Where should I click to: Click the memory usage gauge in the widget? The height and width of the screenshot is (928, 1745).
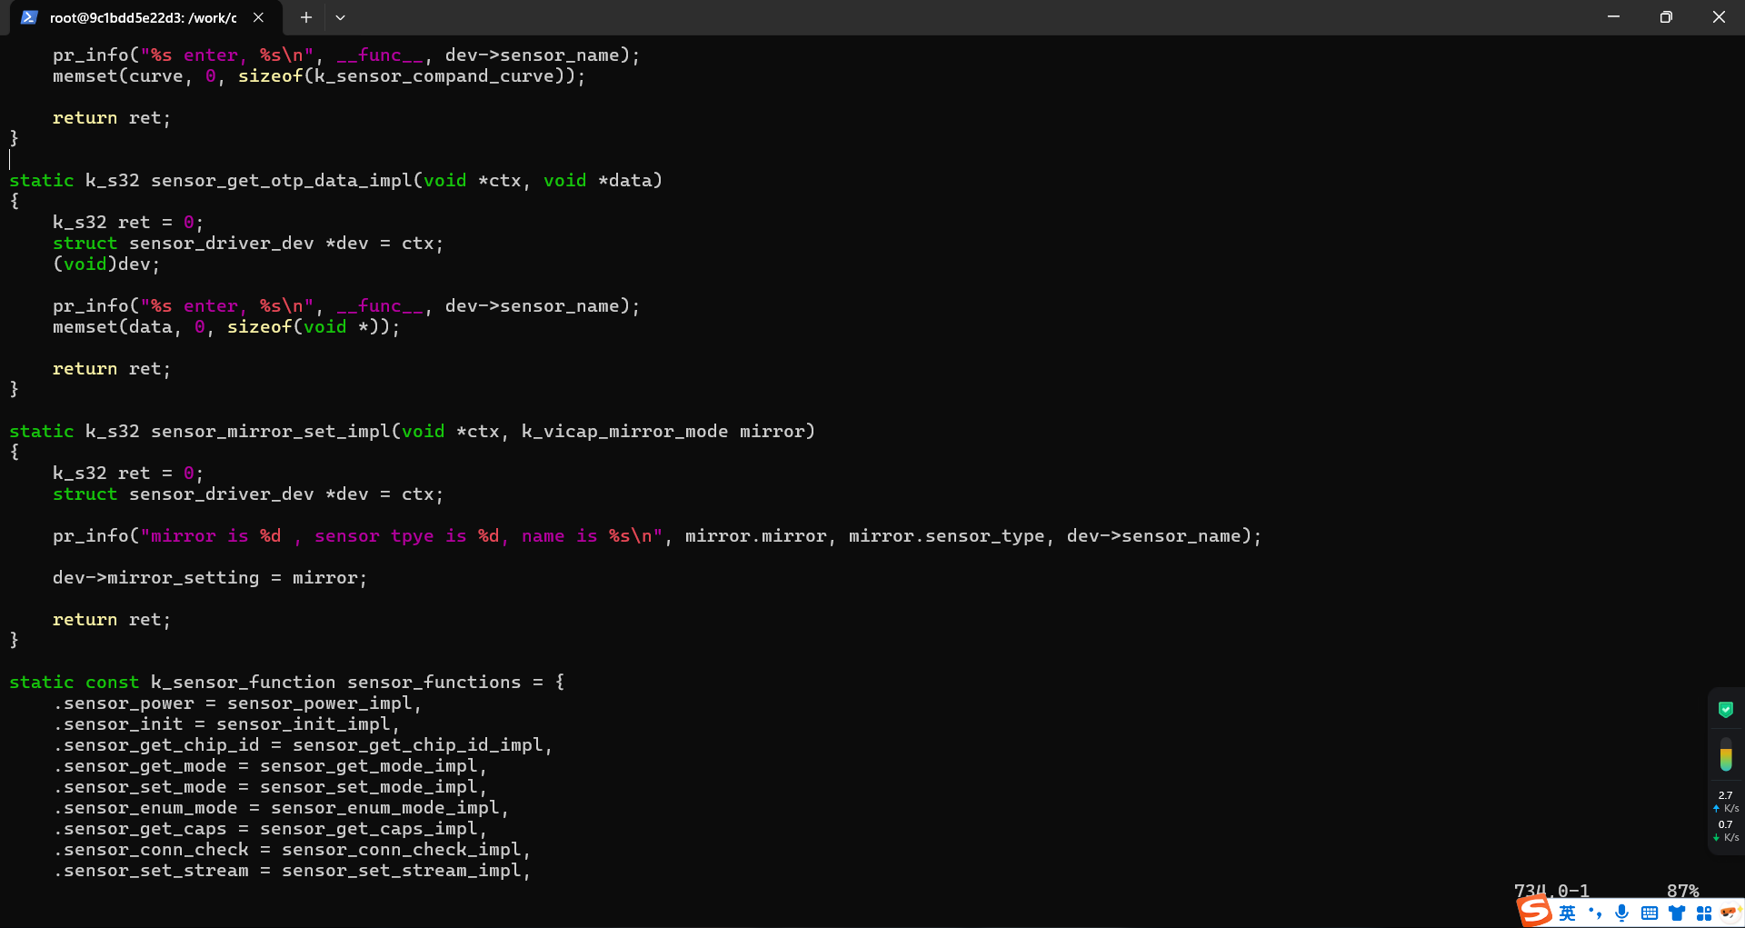tap(1726, 755)
